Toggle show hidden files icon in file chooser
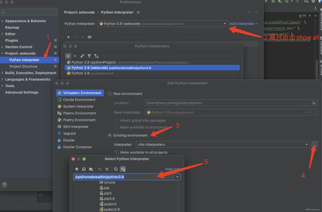The width and height of the screenshot is (322, 212). click(x=123, y=169)
